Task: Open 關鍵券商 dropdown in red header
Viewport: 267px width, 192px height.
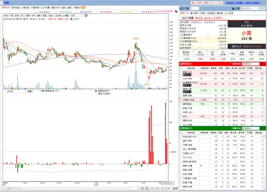Action: (251, 64)
